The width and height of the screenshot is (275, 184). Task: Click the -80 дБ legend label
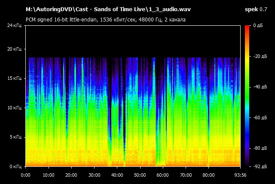coord(260,148)
